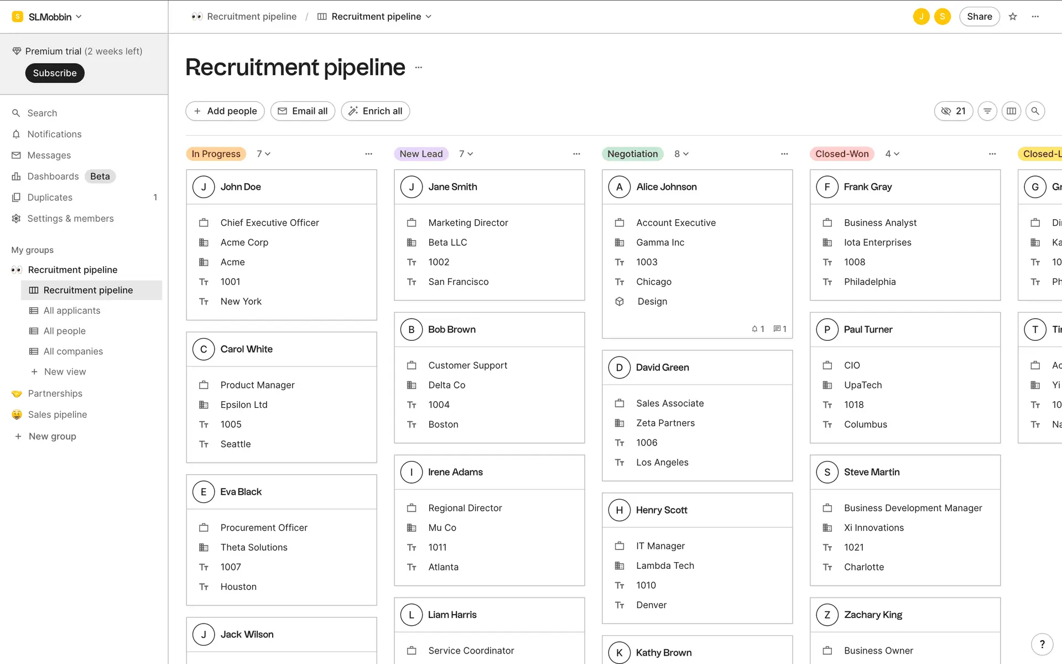Open the column layout icon button

[x=1011, y=111]
